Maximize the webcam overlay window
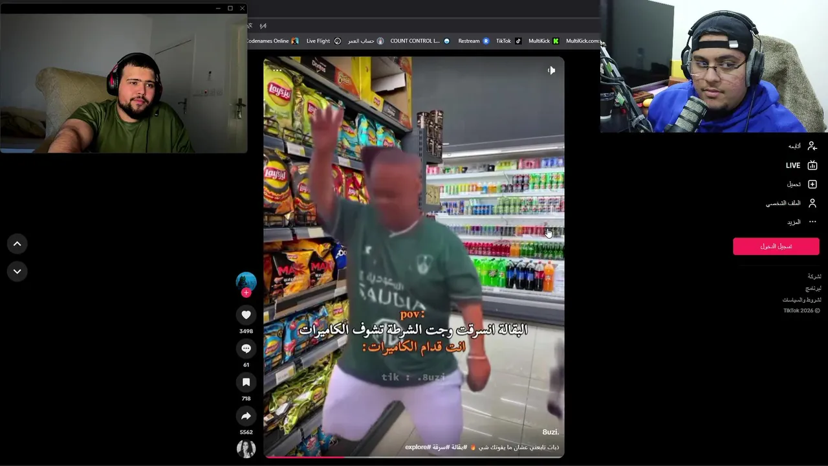Viewport: 828px width, 466px height. pos(230,8)
